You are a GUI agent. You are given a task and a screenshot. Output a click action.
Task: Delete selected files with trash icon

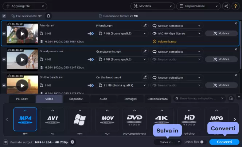[48, 16]
